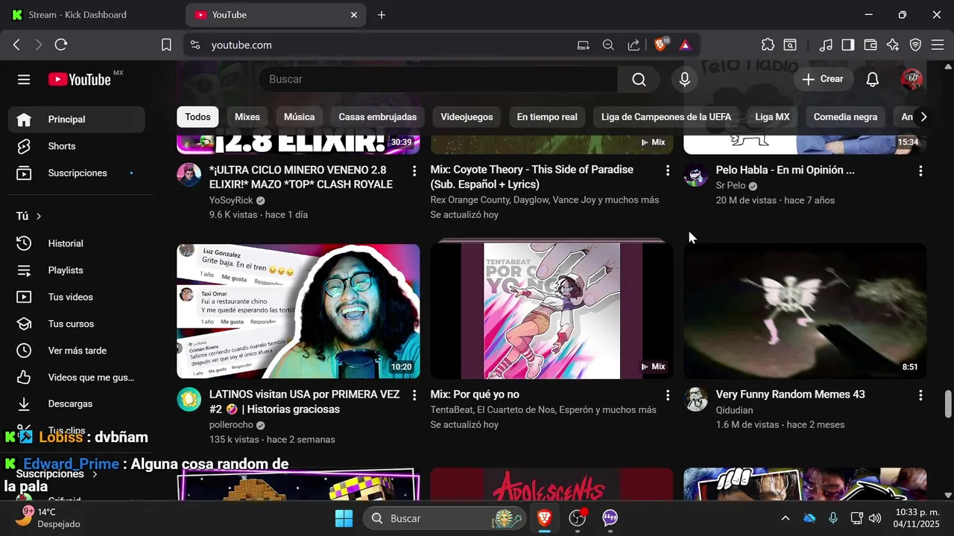Open Ver más tarde in the sidebar

pyautogui.click(x=77, y=351)
